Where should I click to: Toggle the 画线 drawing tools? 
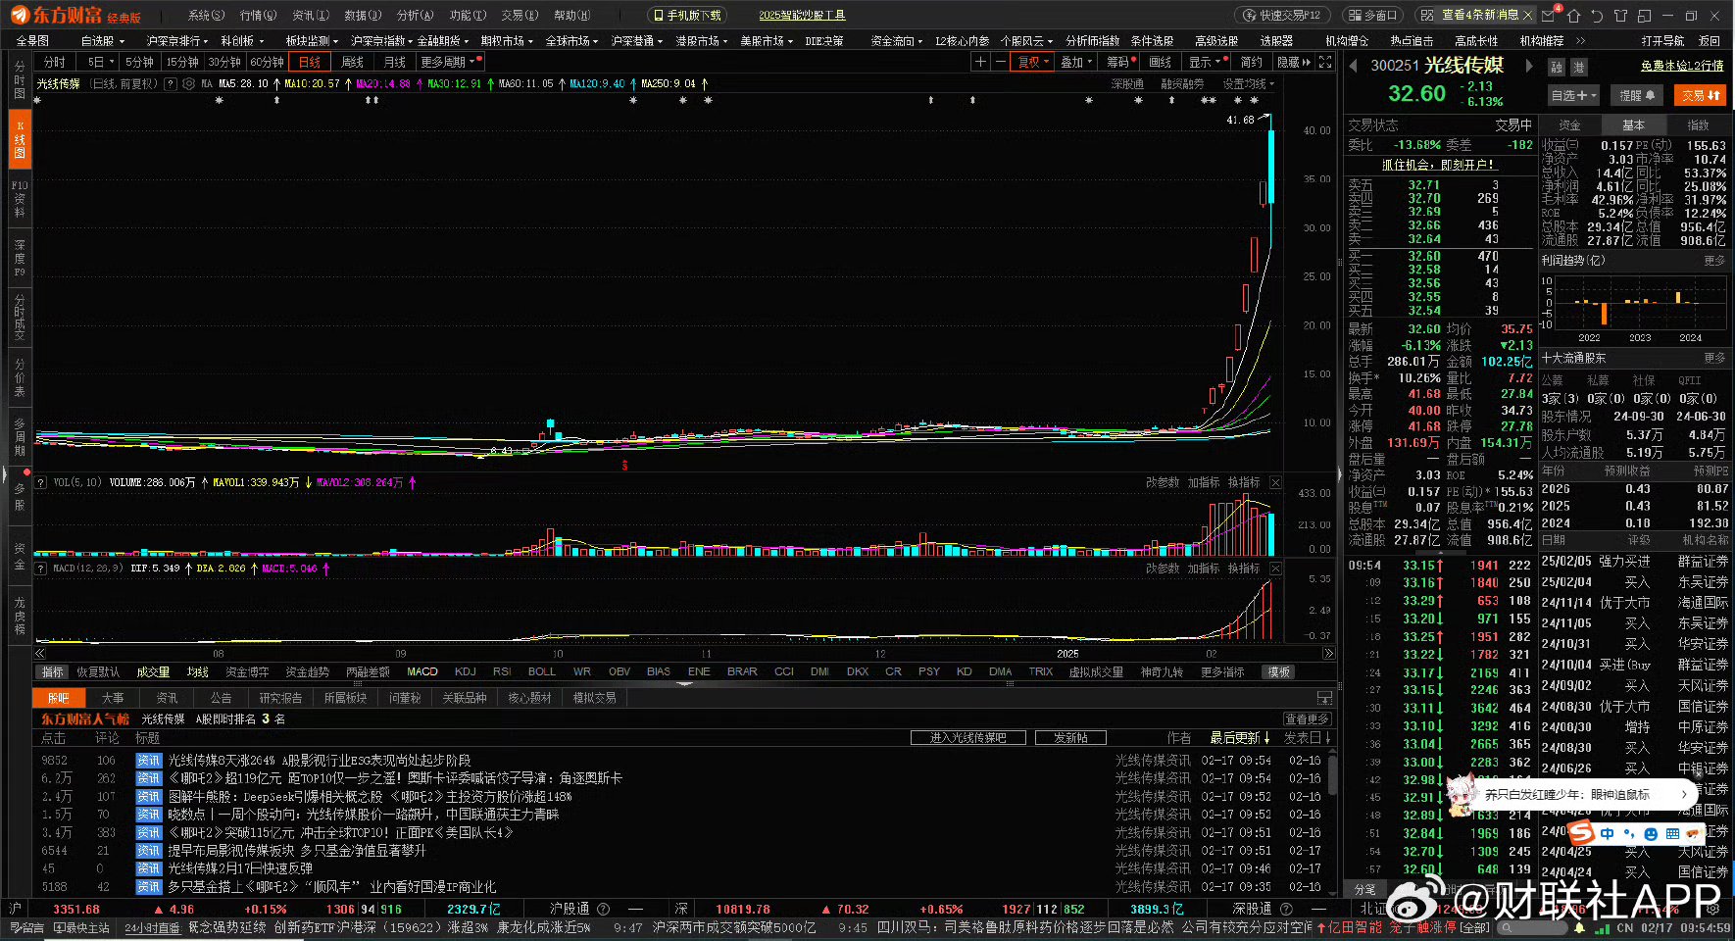point(1160,62)
